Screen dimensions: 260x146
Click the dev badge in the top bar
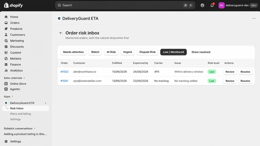pos(253,5)
